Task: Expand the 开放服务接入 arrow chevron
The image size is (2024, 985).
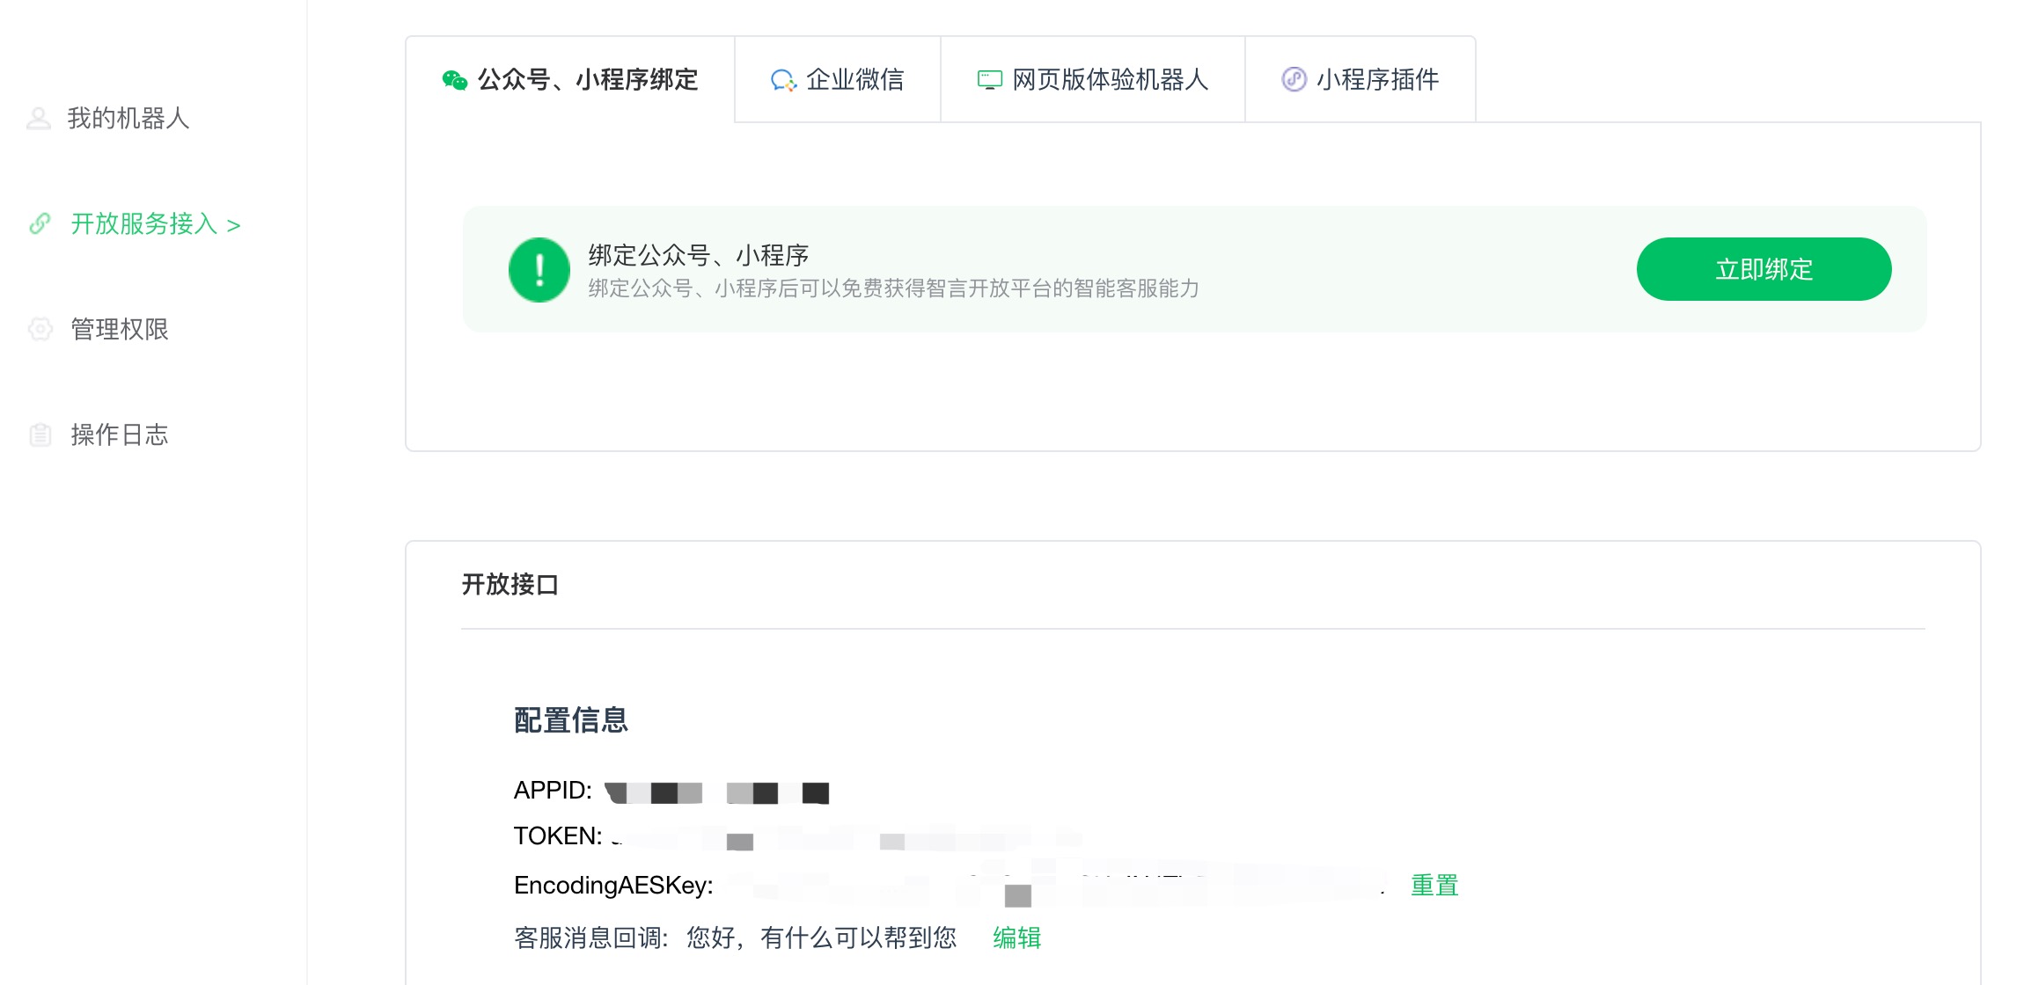Action: (233, 226)
